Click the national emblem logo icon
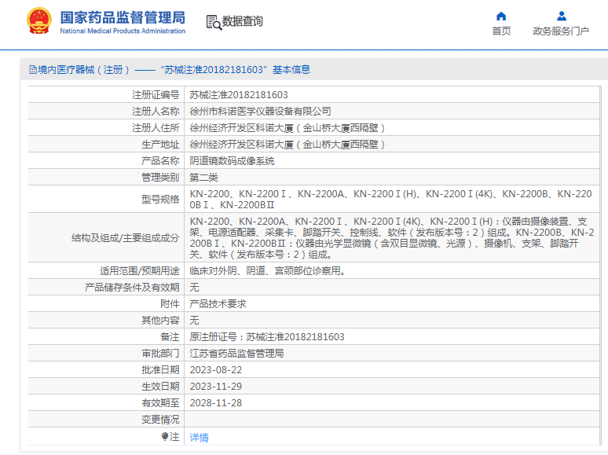The image size is (608, 455). [38, 21]
